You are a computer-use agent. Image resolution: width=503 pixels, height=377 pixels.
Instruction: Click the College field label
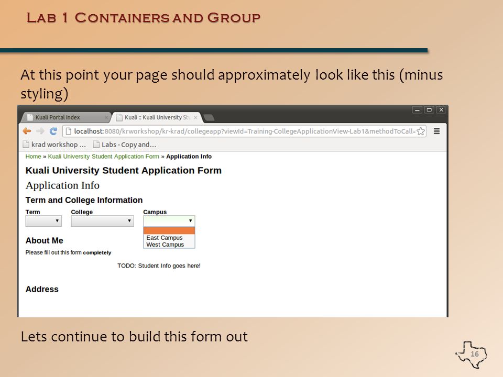point(82,212)
